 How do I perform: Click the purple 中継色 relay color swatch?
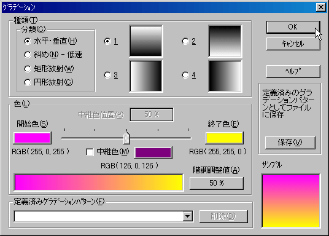click(153, 152)
